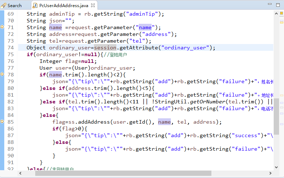Click user.getId() on line 85
Screen dimensions: 284x178
tap(132, 122)
